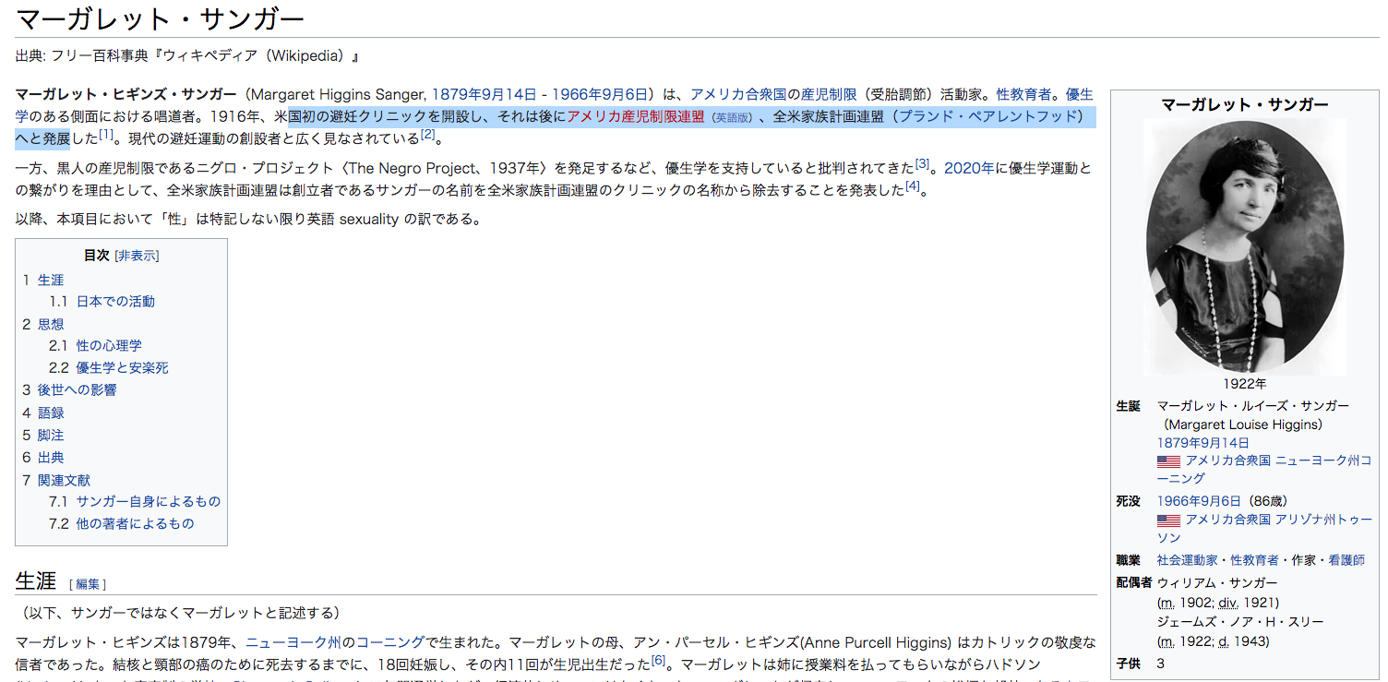Jump to contents entry 7 関連文献

tap(56, 480)
